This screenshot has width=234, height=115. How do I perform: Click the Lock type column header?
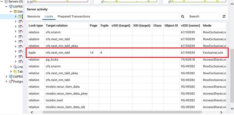tap(36, 25)
